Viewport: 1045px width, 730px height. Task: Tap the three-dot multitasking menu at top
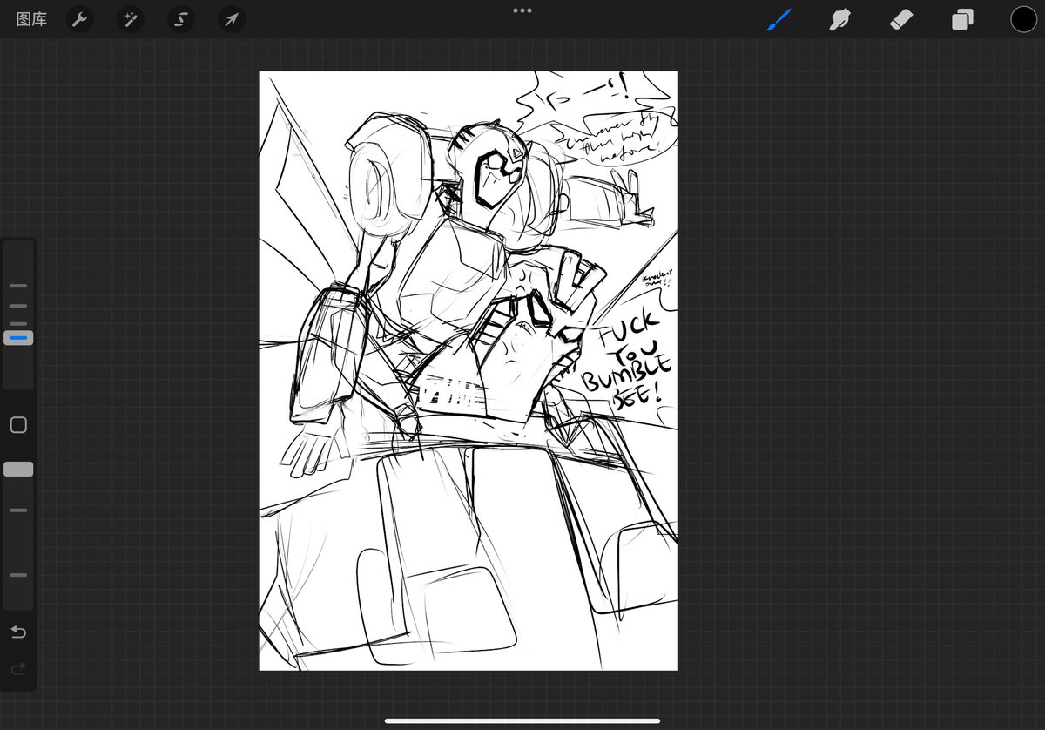pos(522,10)
